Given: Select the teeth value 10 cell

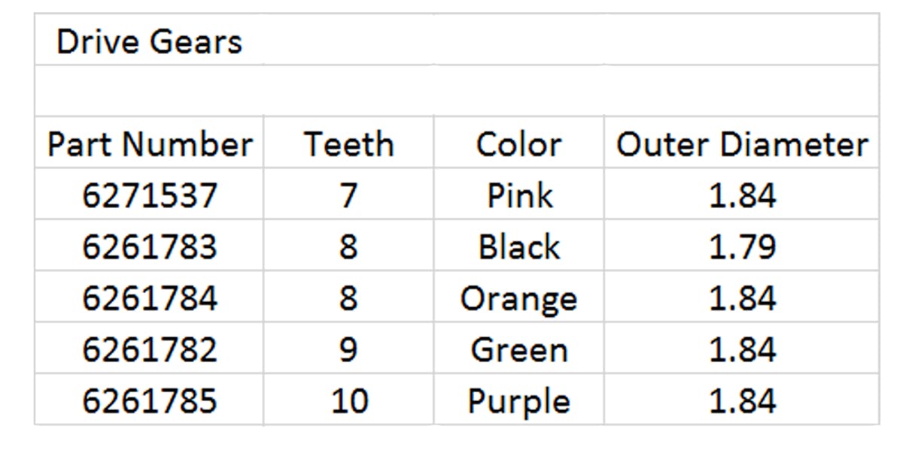Looking at the screenshot, I should pos(348,400).
